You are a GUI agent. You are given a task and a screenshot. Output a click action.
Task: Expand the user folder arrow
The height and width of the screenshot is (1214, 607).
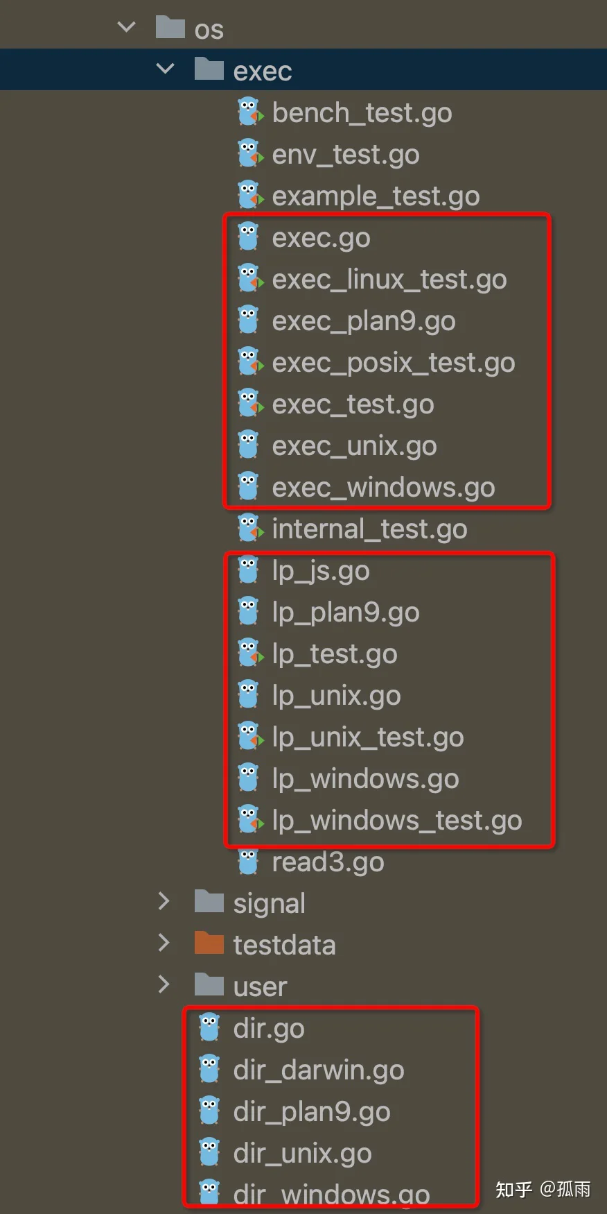click(164, 984)
